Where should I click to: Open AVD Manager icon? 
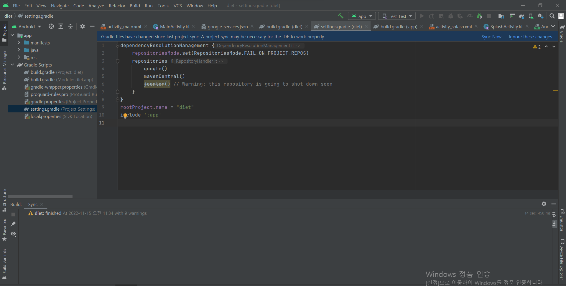click(531, 16)
